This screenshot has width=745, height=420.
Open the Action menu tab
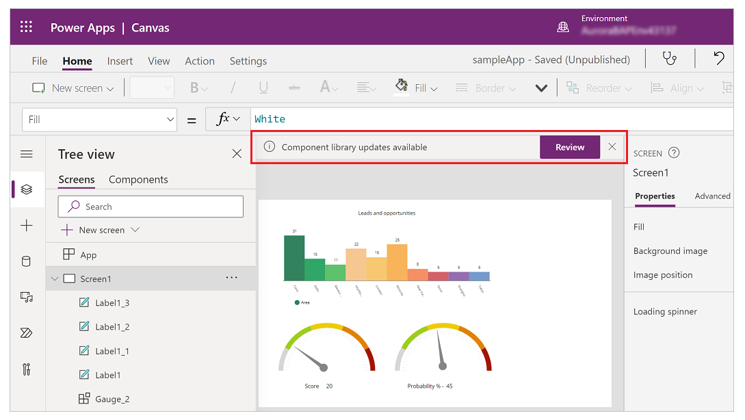tap(200, 62)
